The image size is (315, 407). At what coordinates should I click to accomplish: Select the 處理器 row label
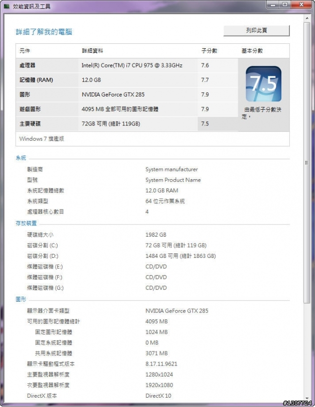coord(27,65)
